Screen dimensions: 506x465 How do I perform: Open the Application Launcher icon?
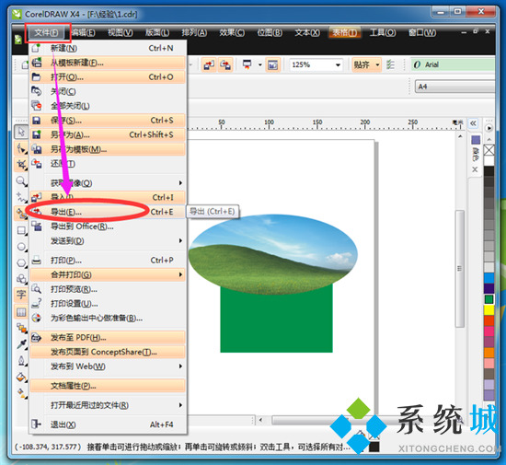(x=247, y=64)
